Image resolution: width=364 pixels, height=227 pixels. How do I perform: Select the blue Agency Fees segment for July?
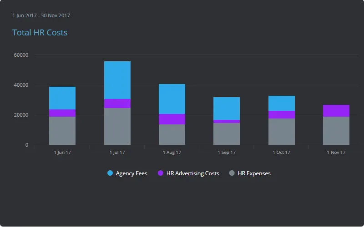coord(117,80)
